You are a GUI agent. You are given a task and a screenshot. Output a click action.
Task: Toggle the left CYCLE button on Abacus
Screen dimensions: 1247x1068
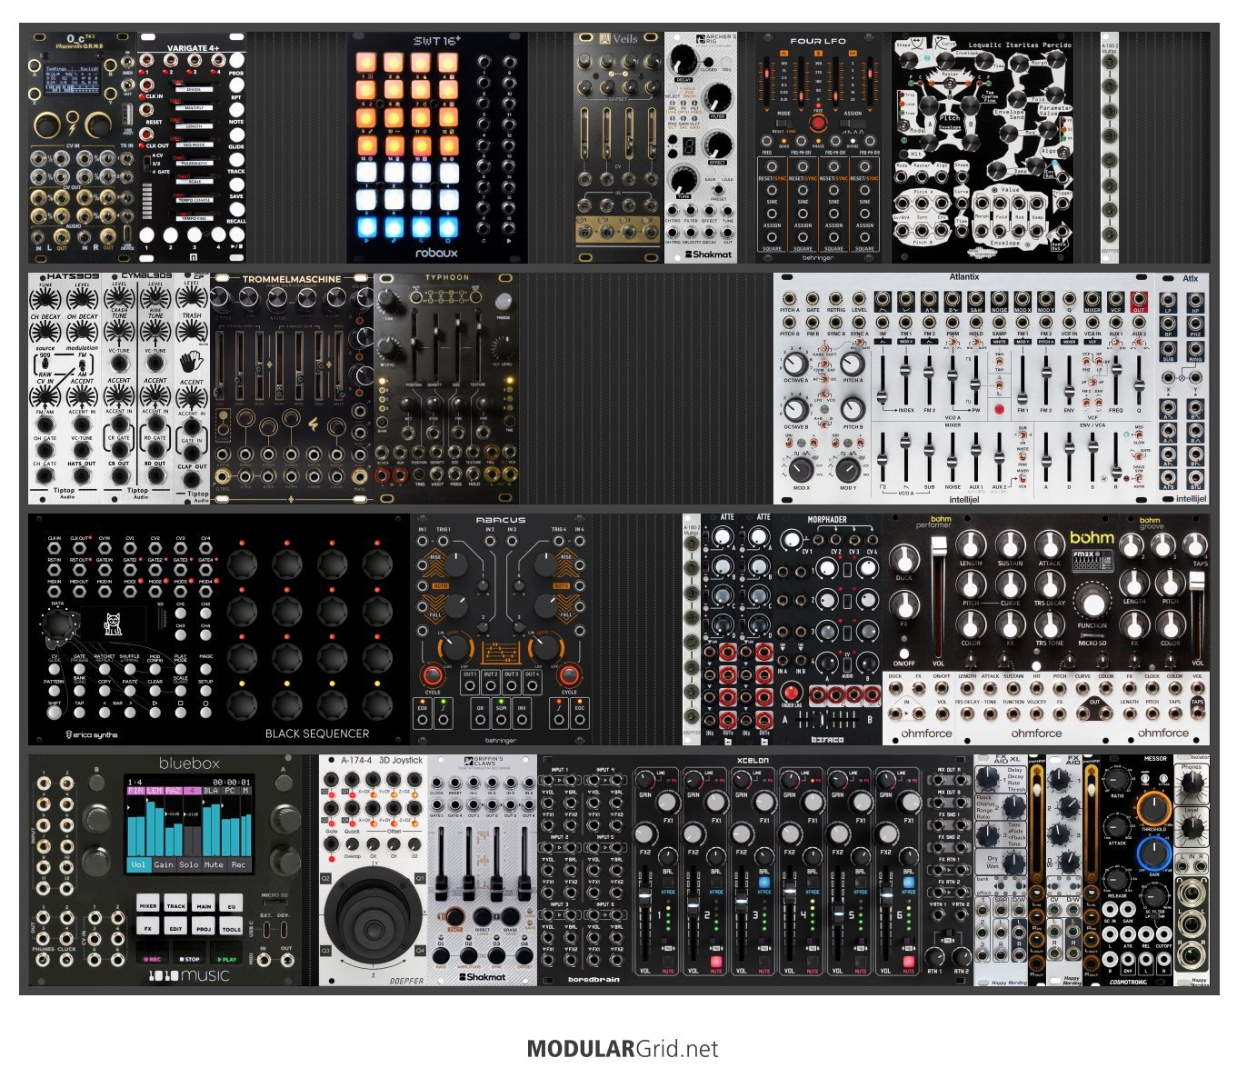point(433,674)
